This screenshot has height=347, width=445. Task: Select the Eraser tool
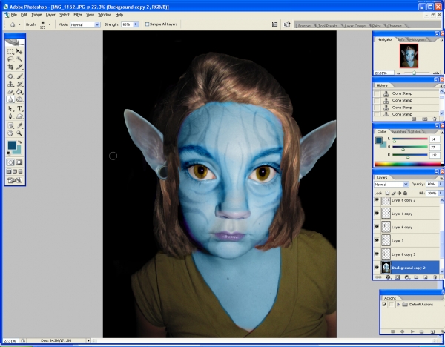[10, 92]
